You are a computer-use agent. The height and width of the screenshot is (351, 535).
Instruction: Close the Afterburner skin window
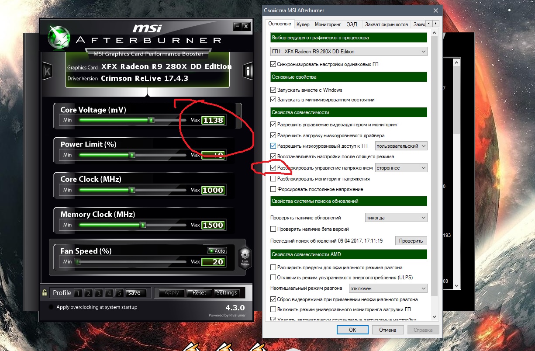(x=246, y=26)
